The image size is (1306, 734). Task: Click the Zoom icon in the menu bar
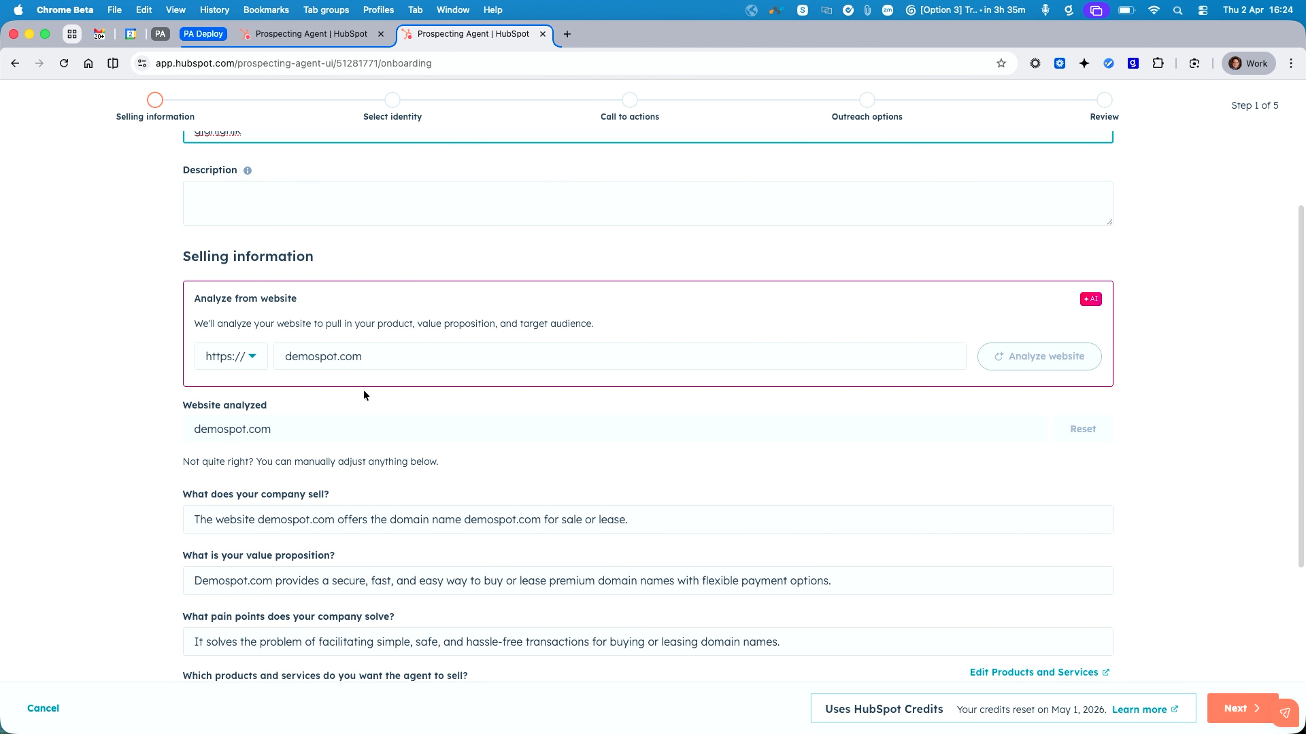pyautogui.click(x=887, y=10)
